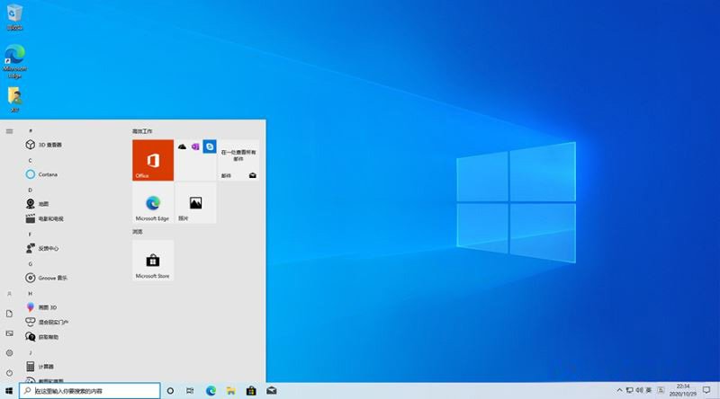This screenshot has width=720, height=399.
Task: Click the # letter header in app list
Action: click(x=31, y=131)
